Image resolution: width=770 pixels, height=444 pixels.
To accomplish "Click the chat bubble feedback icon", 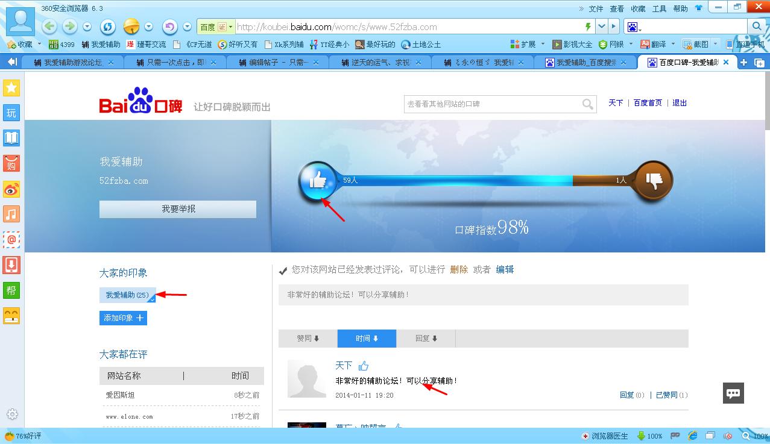I will 733,393.
